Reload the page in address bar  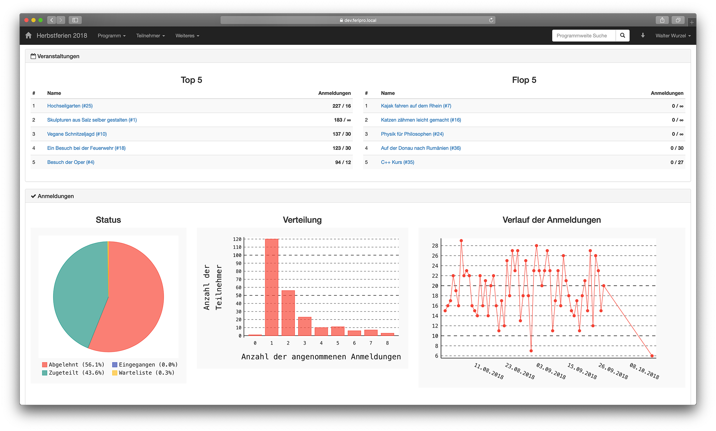pyautogui.click(x=491, y=20)
